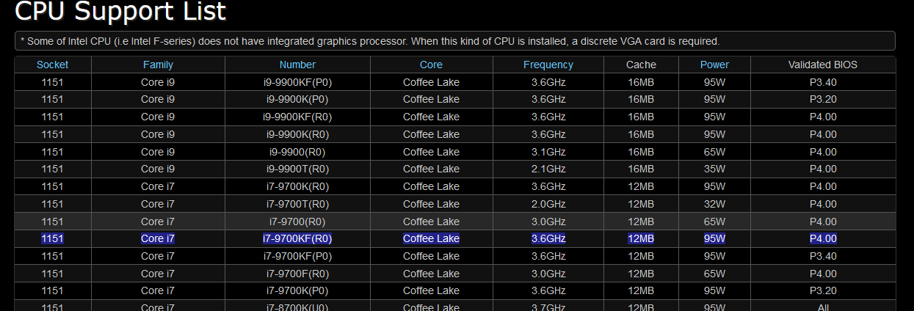Sort by the Frequency column header
914x311 pixels.
[548, 65]
